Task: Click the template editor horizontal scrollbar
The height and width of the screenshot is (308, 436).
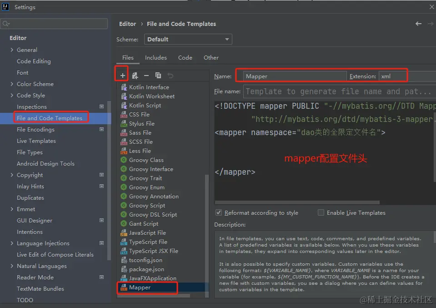Action: point(297,202)
